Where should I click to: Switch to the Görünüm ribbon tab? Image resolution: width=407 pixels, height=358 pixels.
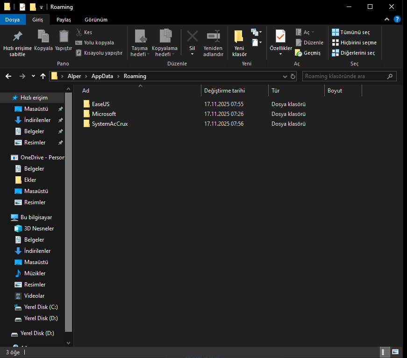point(96,20)
